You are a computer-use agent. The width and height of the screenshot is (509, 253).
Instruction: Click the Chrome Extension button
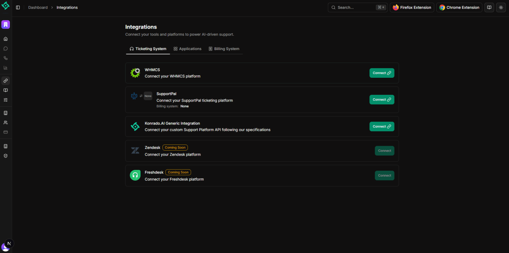pos(459,8)
